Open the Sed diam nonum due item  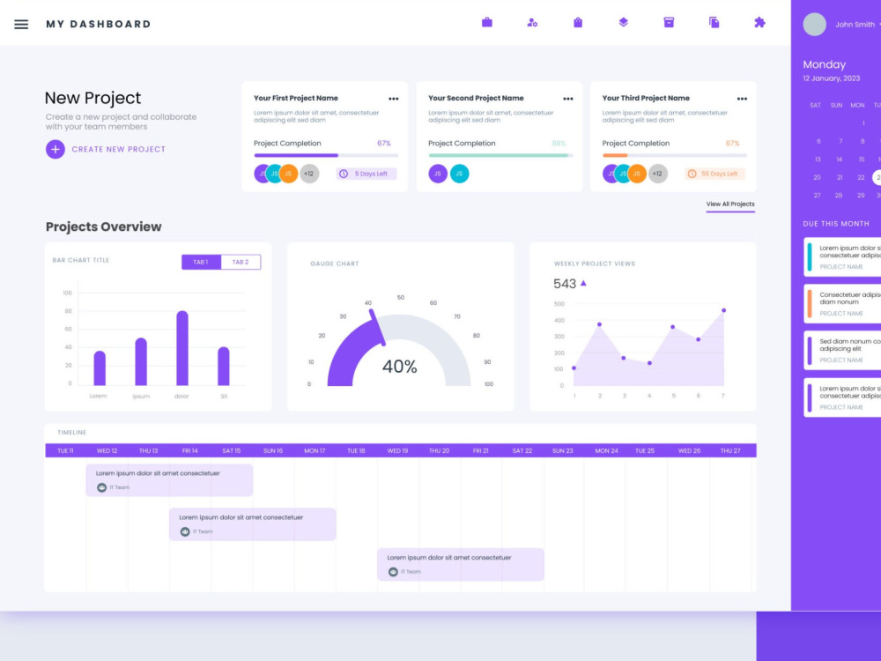tap(842, 350)
